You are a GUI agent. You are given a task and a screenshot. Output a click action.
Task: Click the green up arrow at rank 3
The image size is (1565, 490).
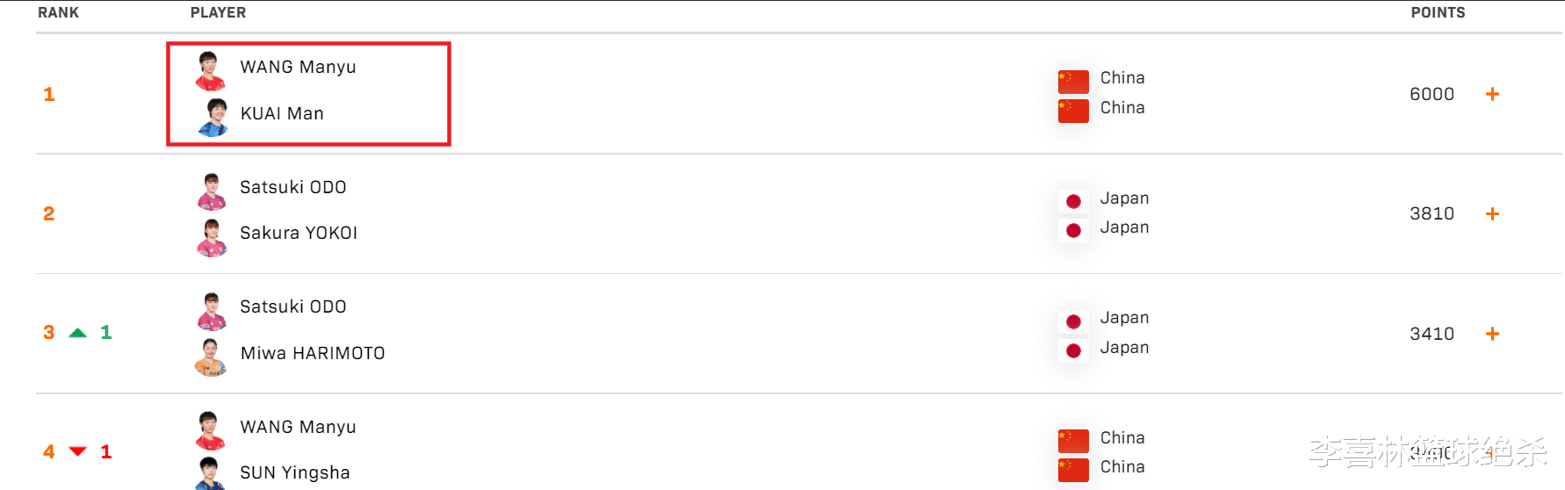click(78, 333)
